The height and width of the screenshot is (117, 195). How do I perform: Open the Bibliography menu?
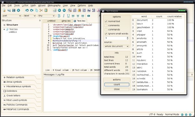pos(54,6)
